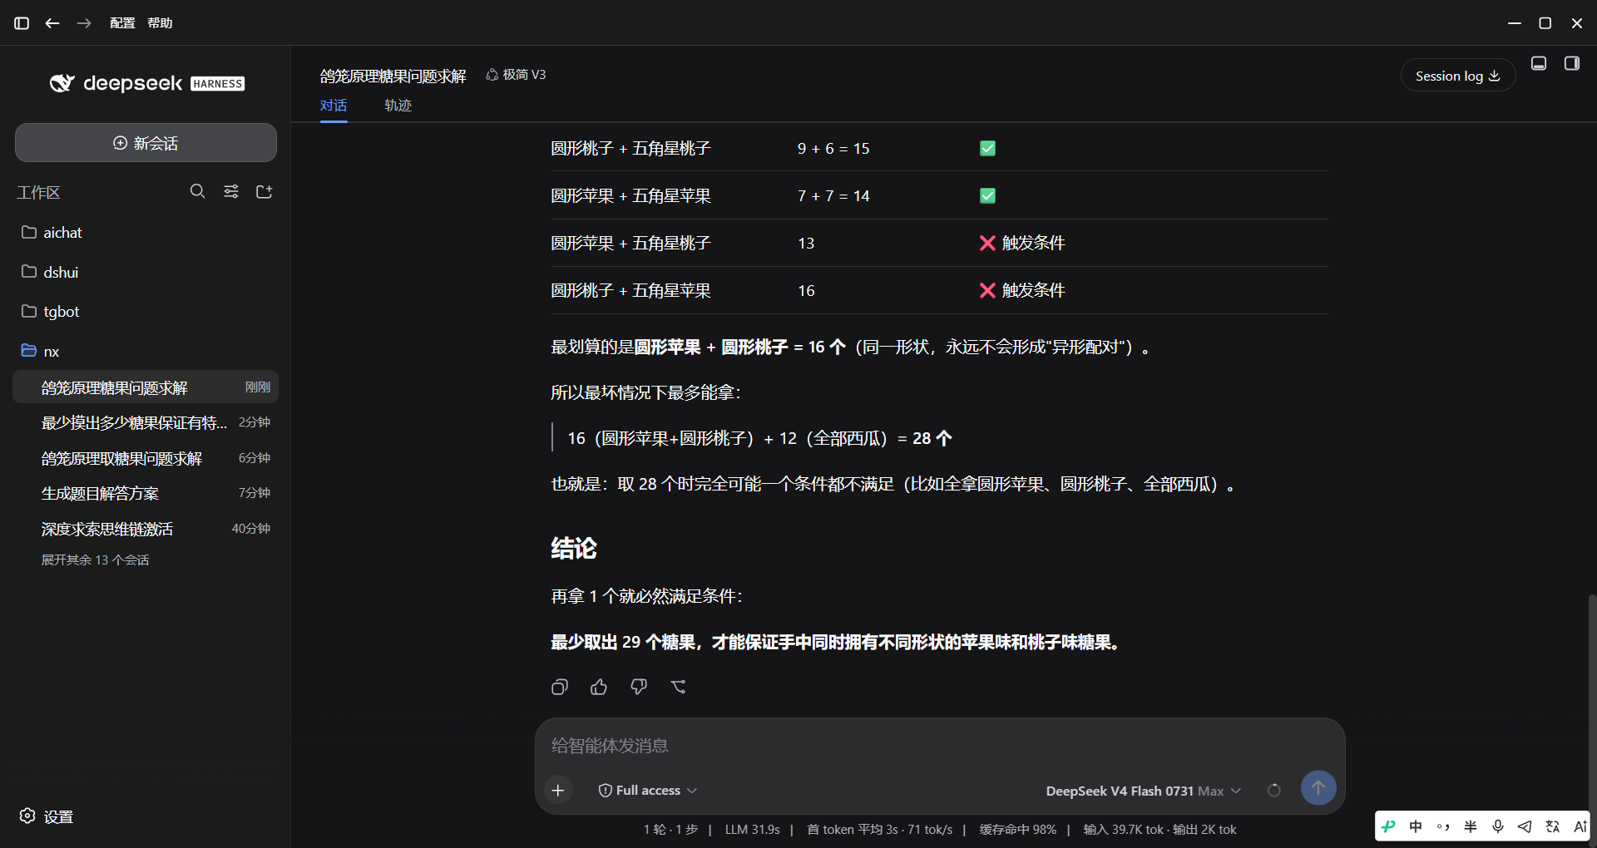Click the 鸽笼原理糖果问题求解 title header
The width and height of the screenshot is (1597, 848).
[393, 76]
